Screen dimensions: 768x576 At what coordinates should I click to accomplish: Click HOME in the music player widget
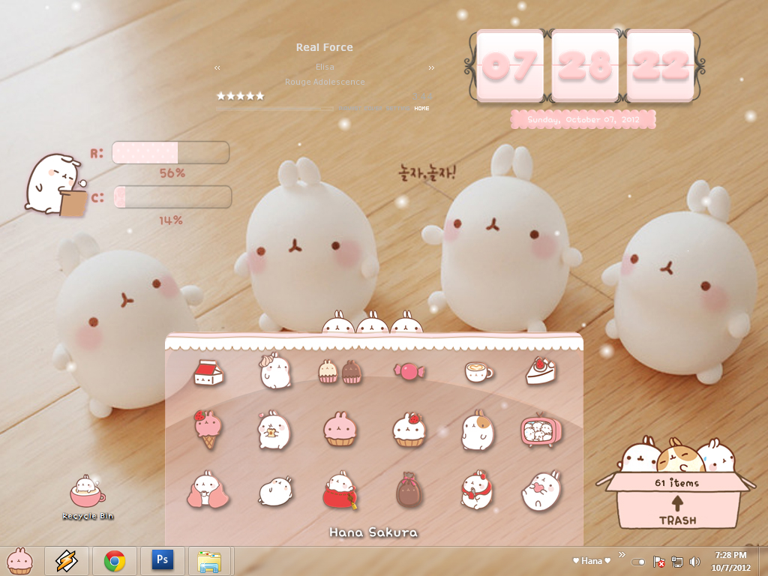tap(421, 109)
